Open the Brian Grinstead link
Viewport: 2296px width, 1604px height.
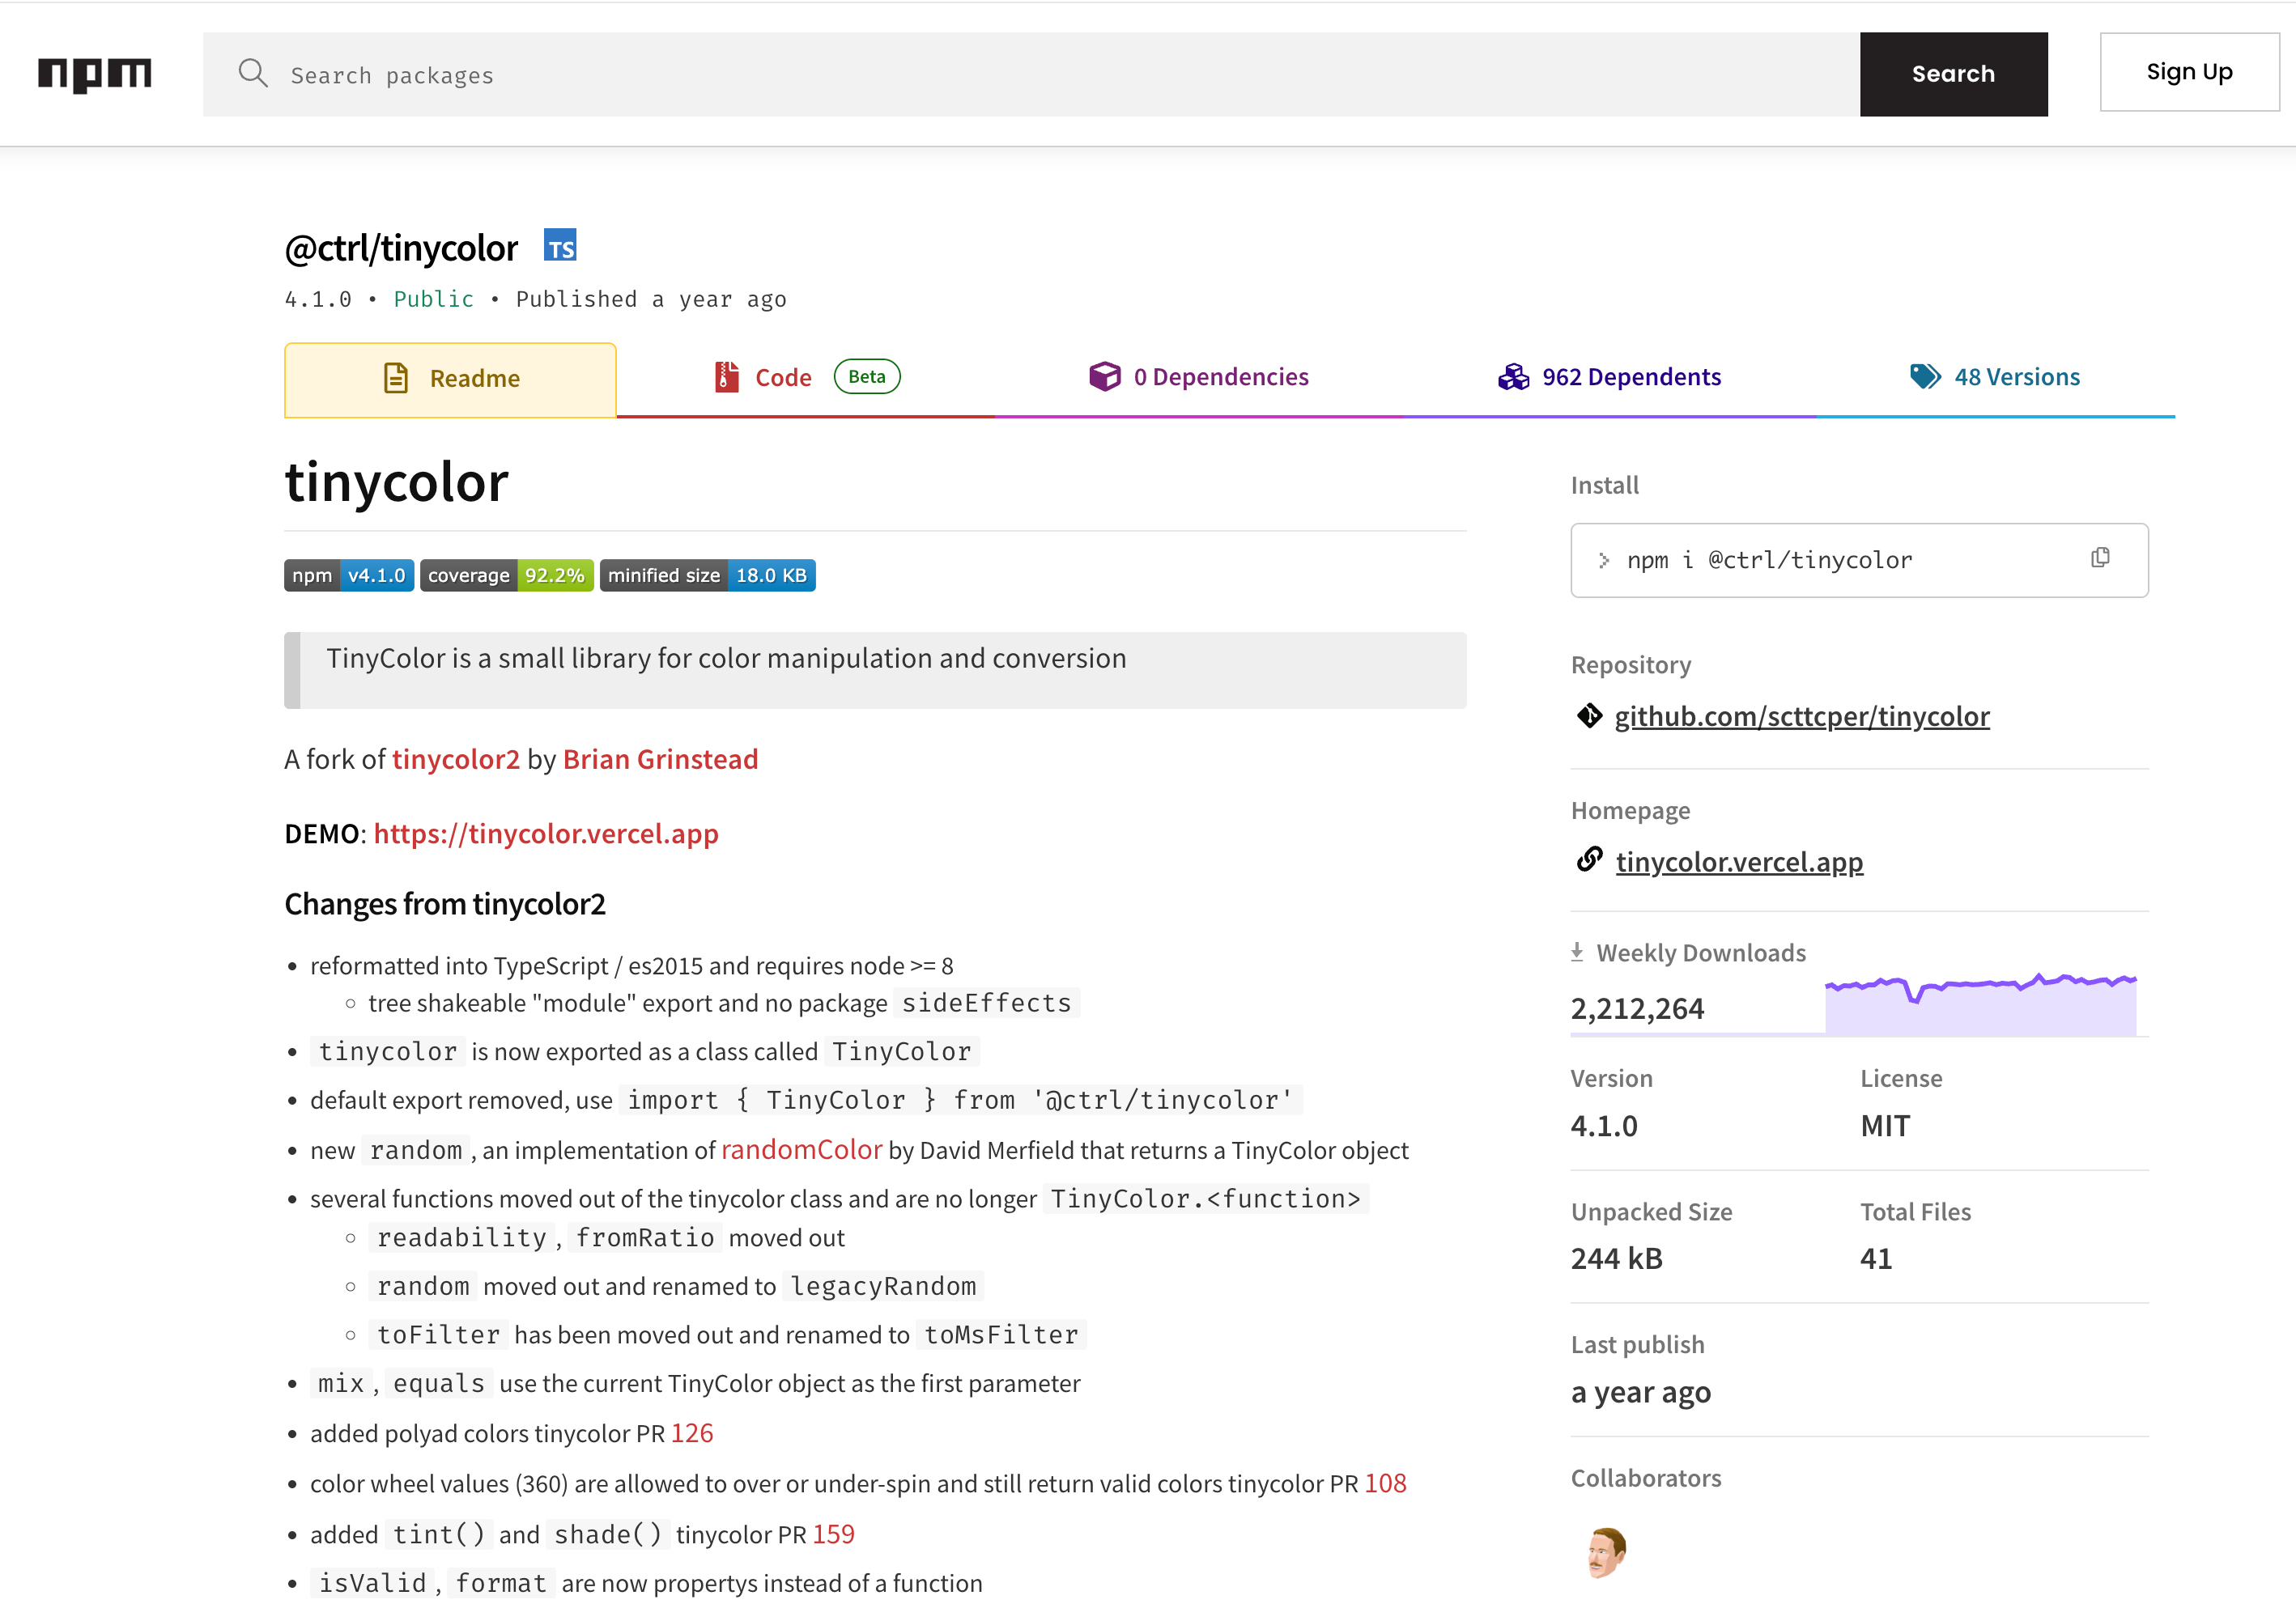point(660,760)
